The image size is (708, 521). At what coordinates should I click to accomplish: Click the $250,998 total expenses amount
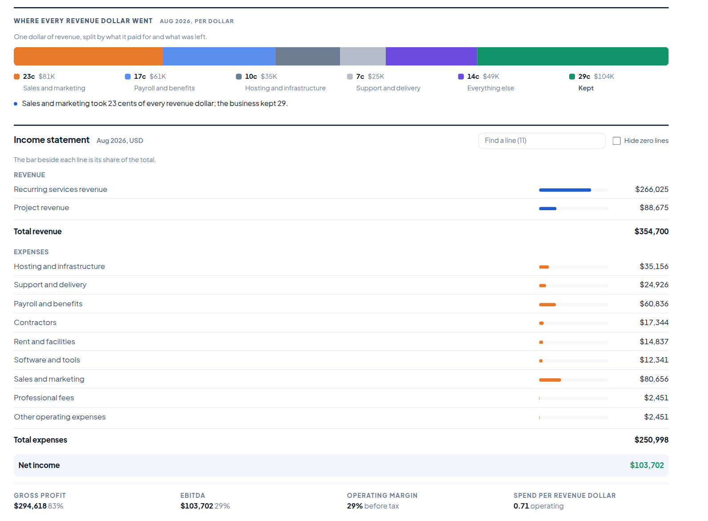[651, 440]
